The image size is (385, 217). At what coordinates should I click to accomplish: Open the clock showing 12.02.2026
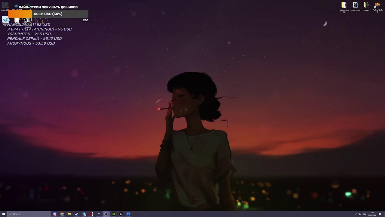(x=372, y=214)
